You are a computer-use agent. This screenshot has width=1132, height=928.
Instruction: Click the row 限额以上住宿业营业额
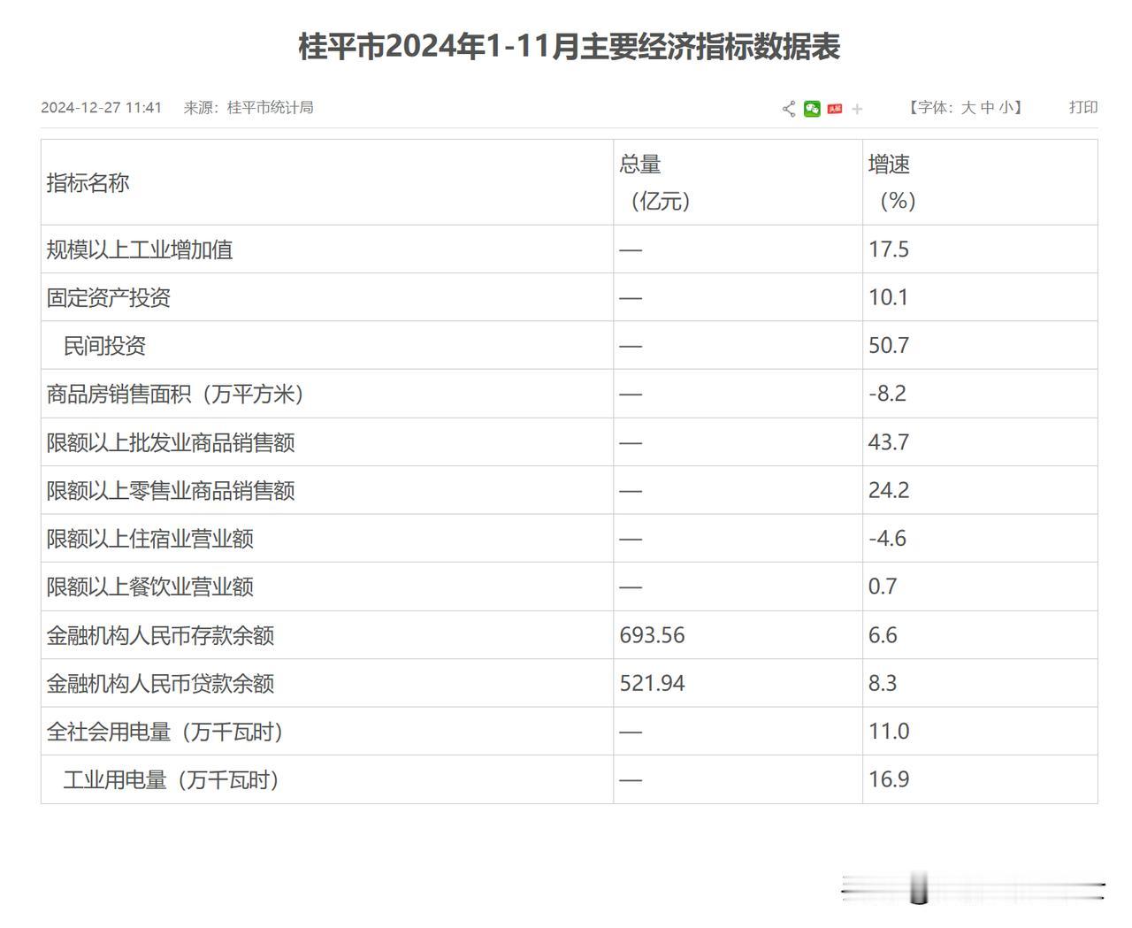click(x=570, y=538)
